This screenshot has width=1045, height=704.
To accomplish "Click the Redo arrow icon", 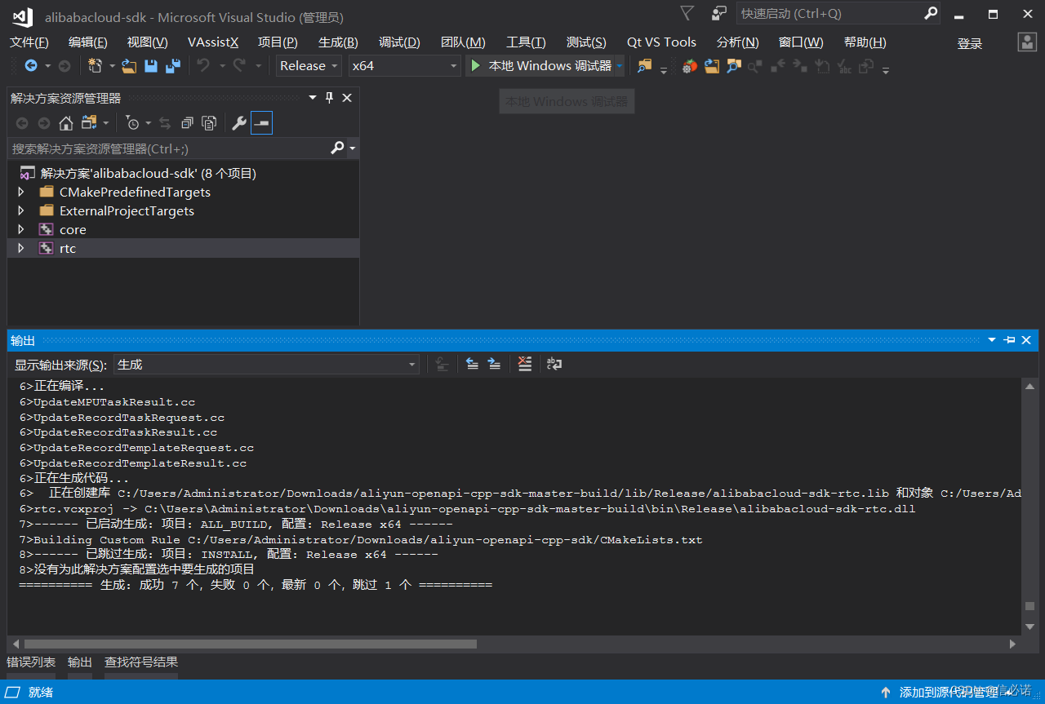I will (x=239, y=66).
